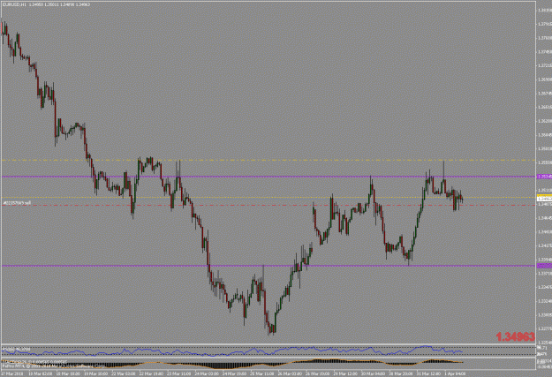Click the lower purple price tag on scale
This screenshot has width=552, height=377.
[x=544, y=266]
